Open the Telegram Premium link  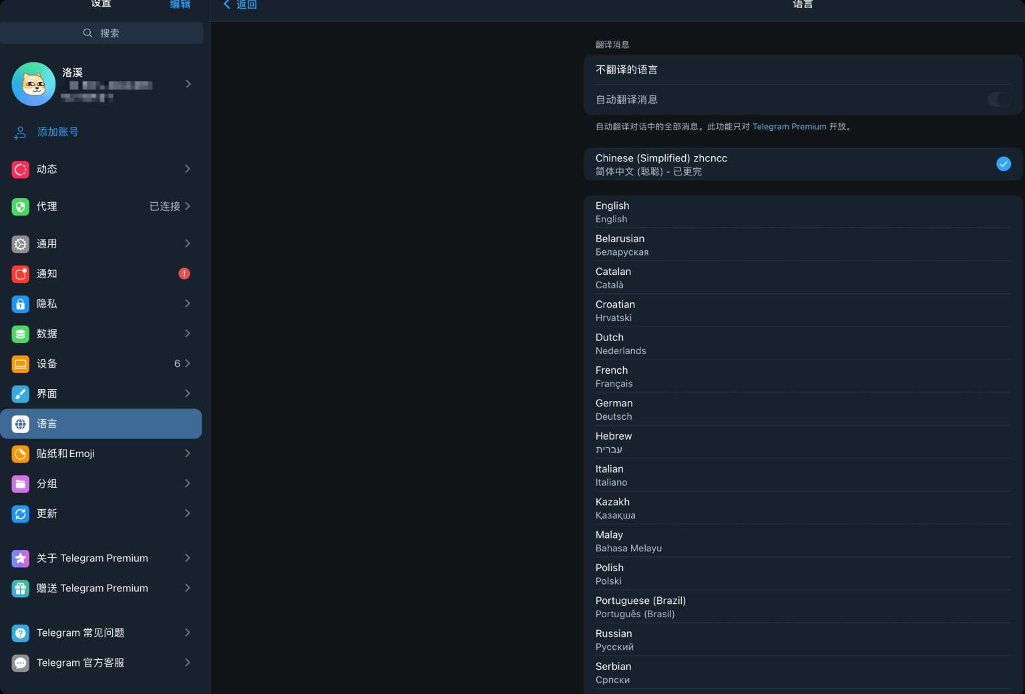click(x=789, y=127)
